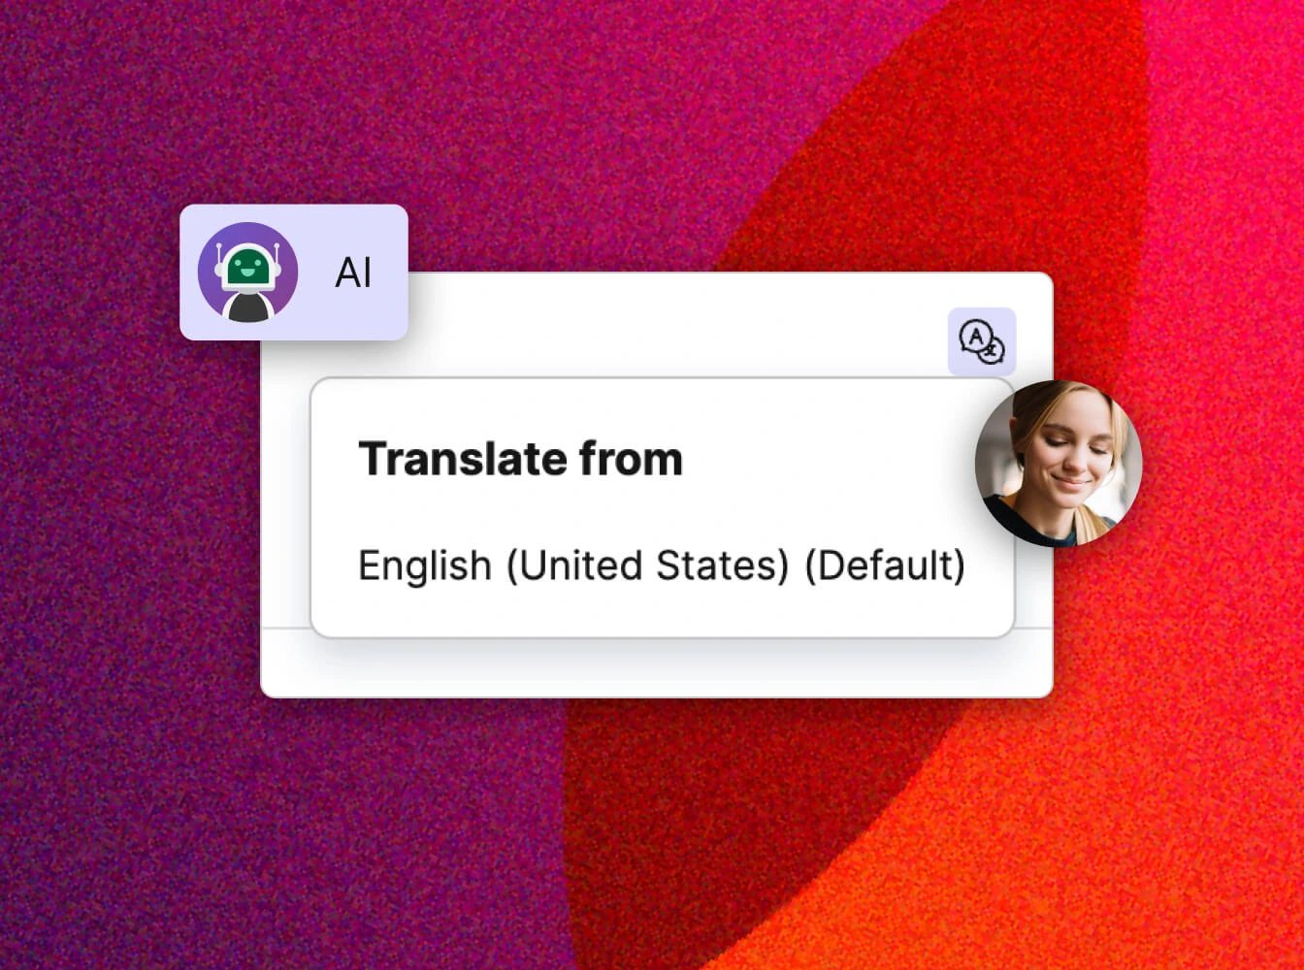Select English (United States) (Default) language
Image resolution: width=1304 pixels, height=970 pixels.
click(661, 566)
